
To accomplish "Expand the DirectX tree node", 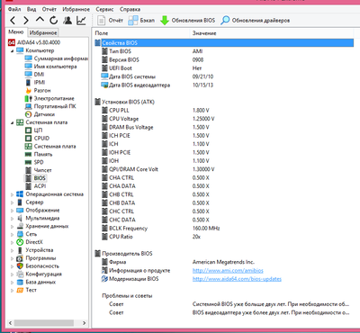I will (x=12, y=242).
